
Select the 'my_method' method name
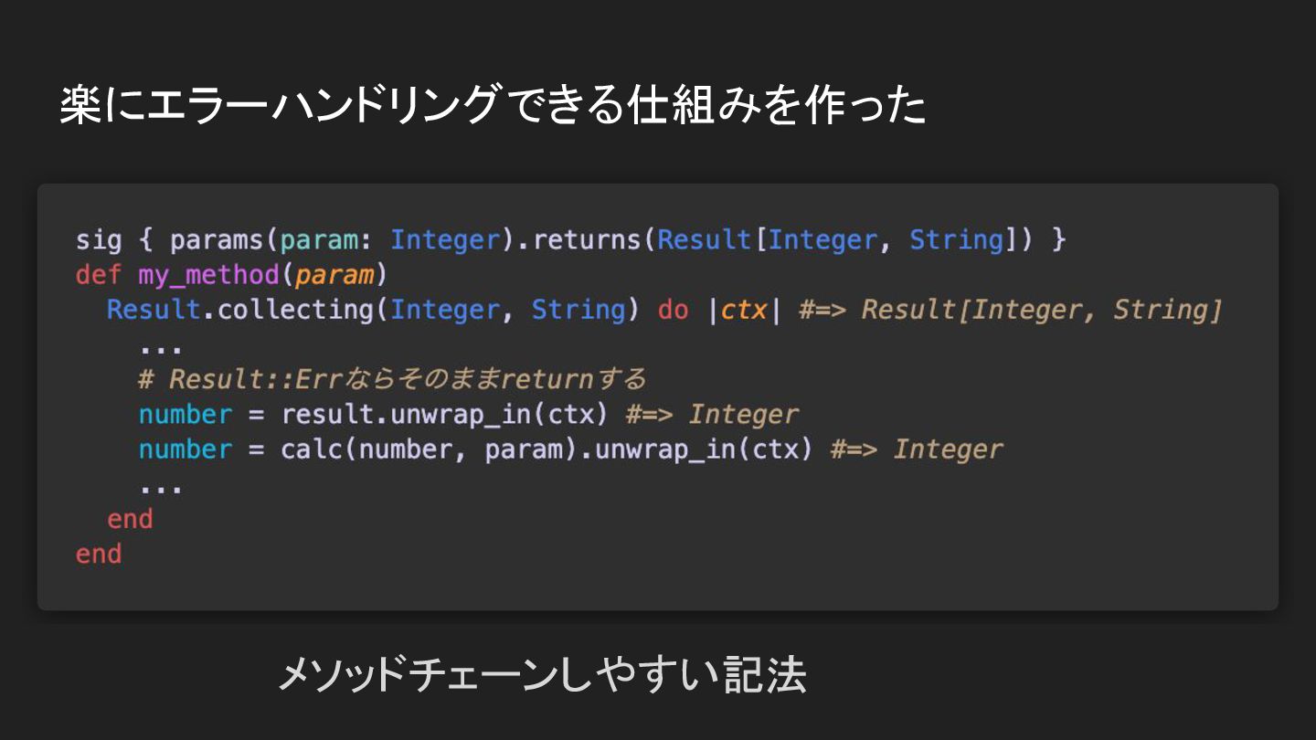click(208, 275)
